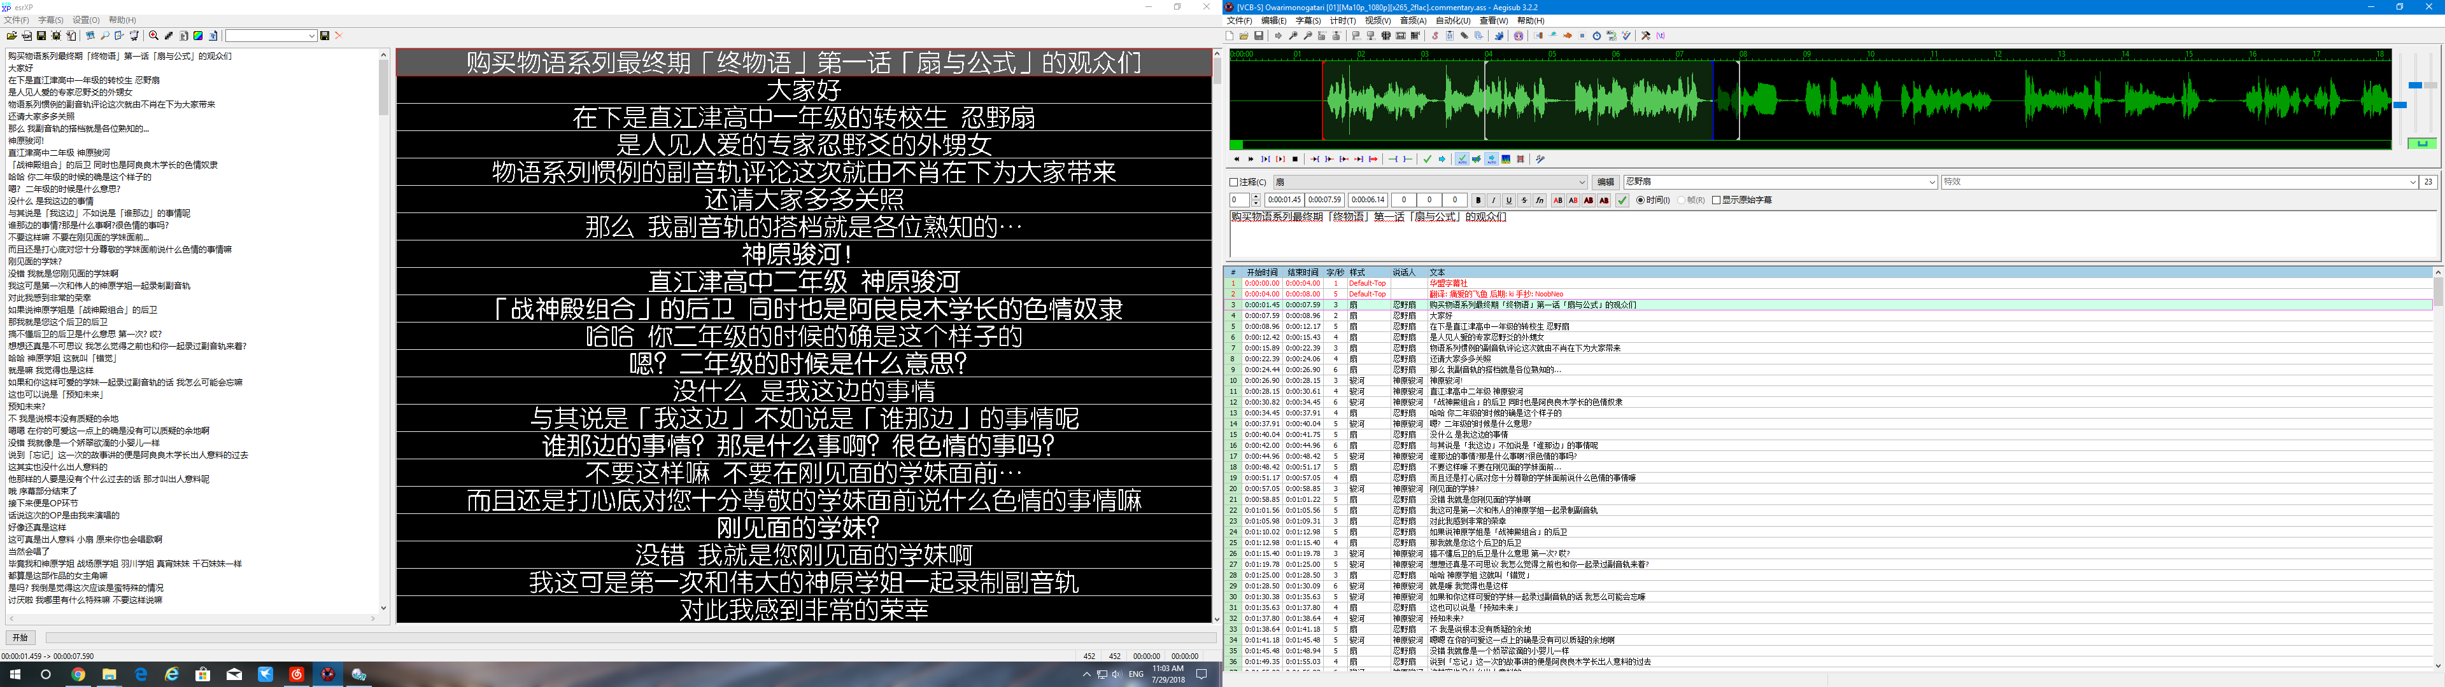Go to next line in audio controls
This screenshot has height=687, width=2445.
point(1251,160)
